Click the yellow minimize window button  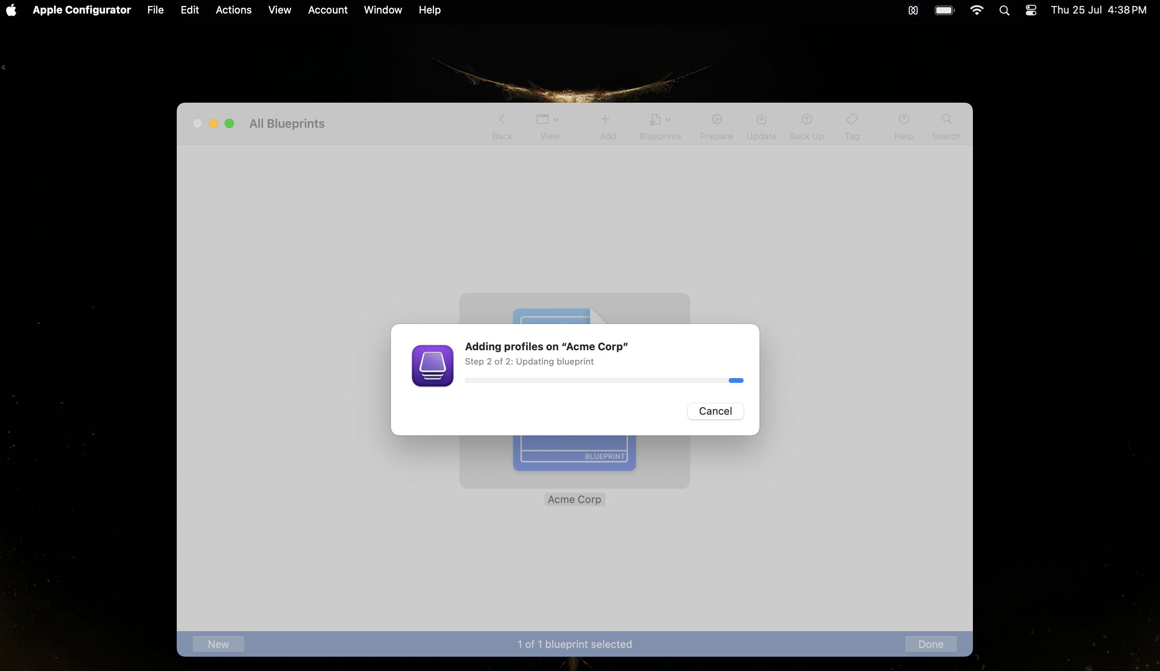pos(213,123)
